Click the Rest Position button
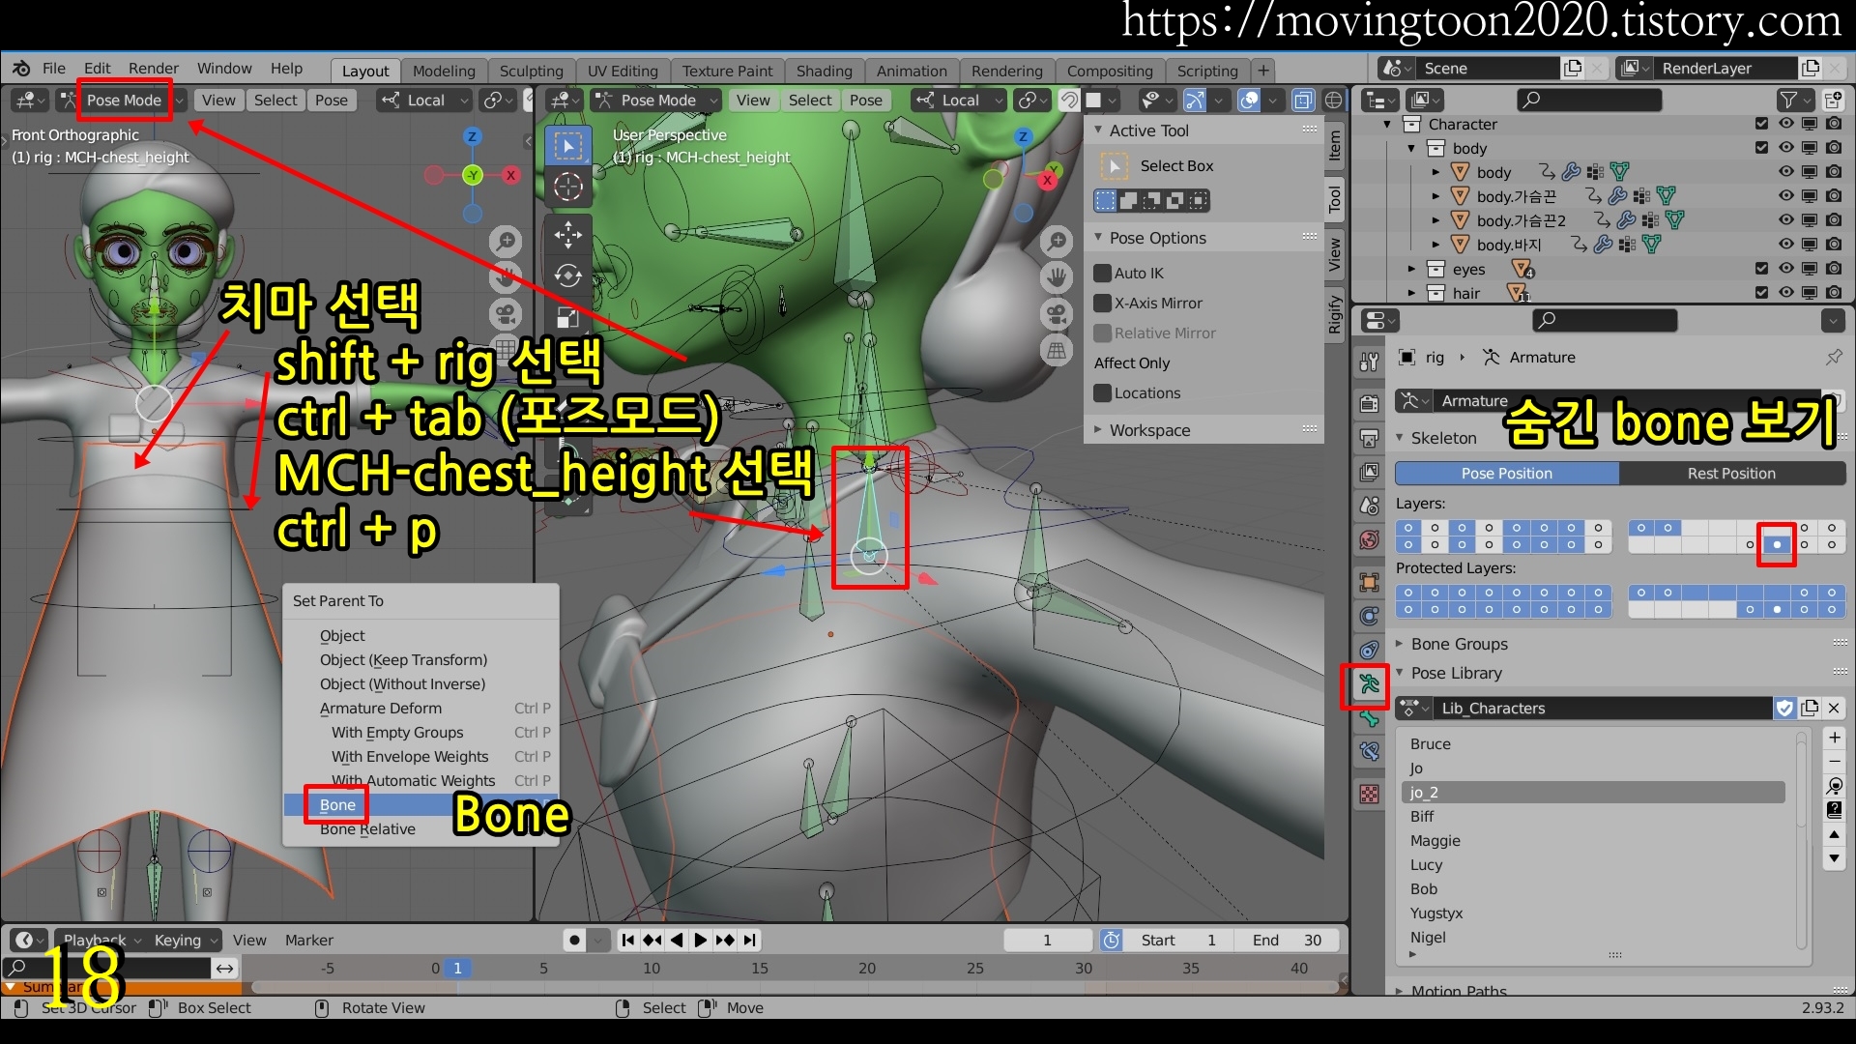 1731,473
